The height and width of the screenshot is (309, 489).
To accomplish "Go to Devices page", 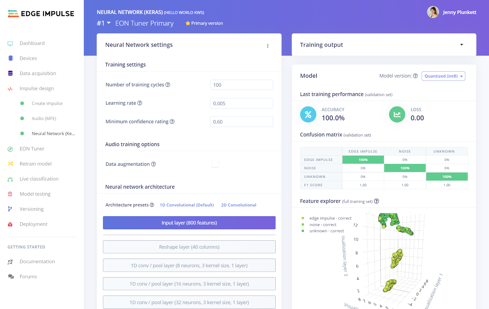I will (28, 58).
